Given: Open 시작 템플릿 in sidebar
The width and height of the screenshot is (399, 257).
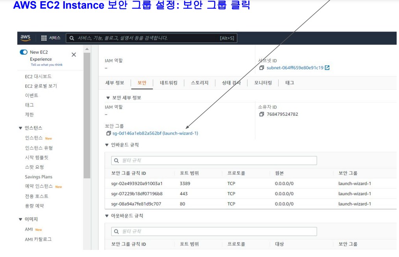Looking at the screenshot, I should click(37, 157).
